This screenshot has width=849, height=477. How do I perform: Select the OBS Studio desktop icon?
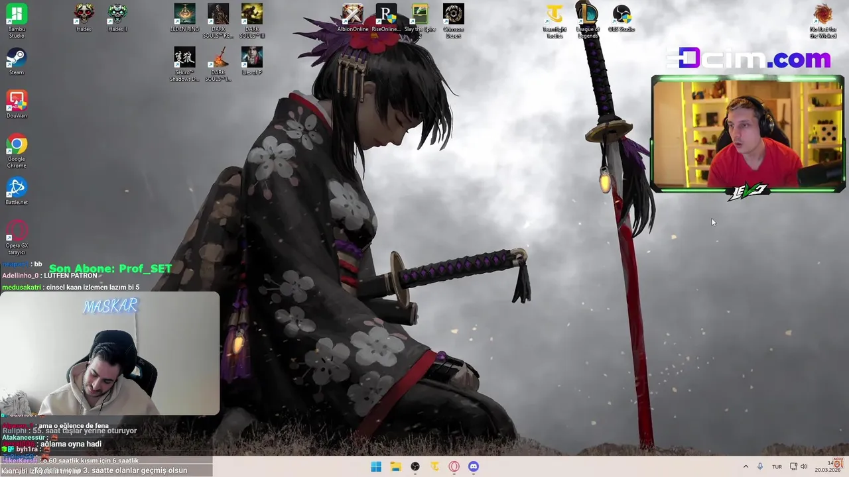[x=621, y=18]
